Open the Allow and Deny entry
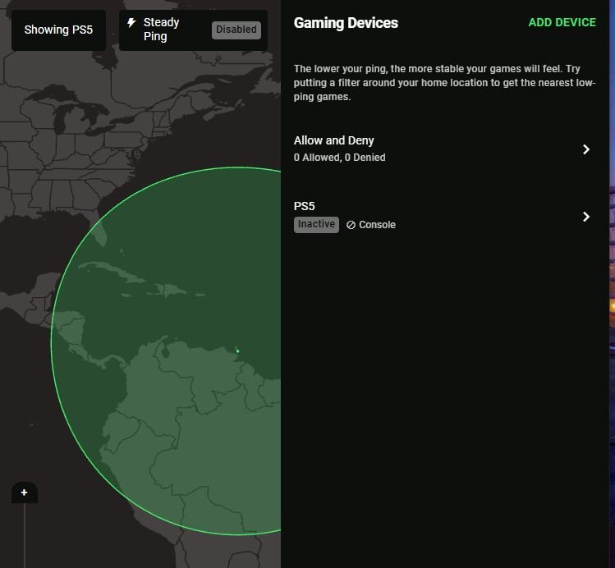 [x=334, y=140]
